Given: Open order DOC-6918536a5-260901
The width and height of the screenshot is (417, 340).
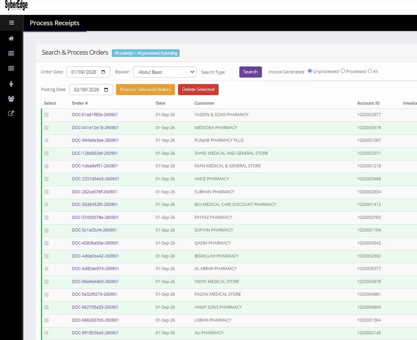Looking at the screenshot, I should 95,333.
